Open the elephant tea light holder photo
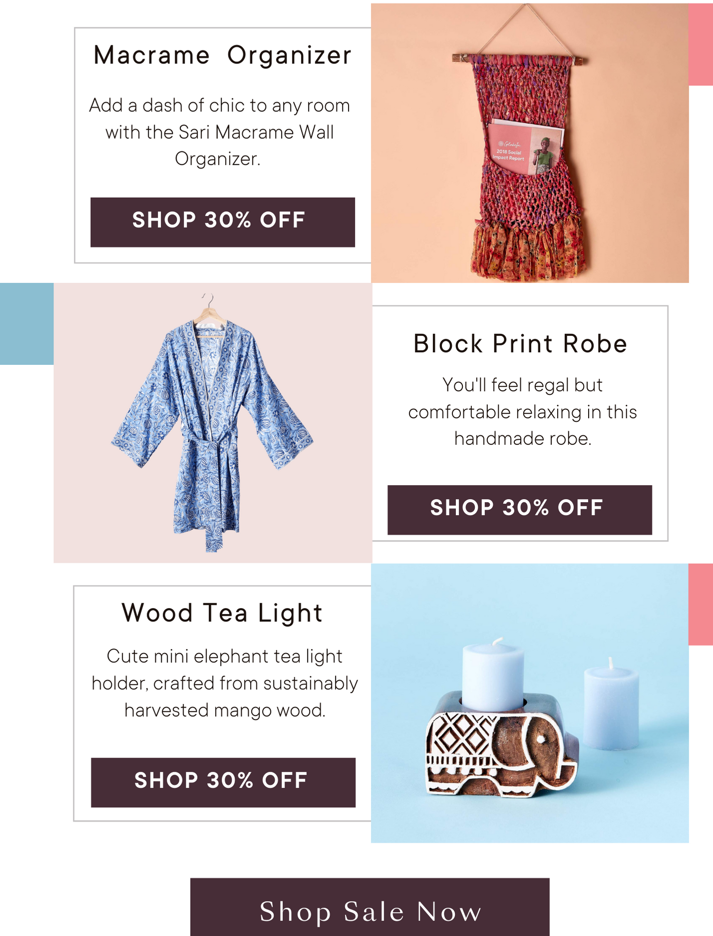This screenshot has width=713, height=936. point(530,703)
